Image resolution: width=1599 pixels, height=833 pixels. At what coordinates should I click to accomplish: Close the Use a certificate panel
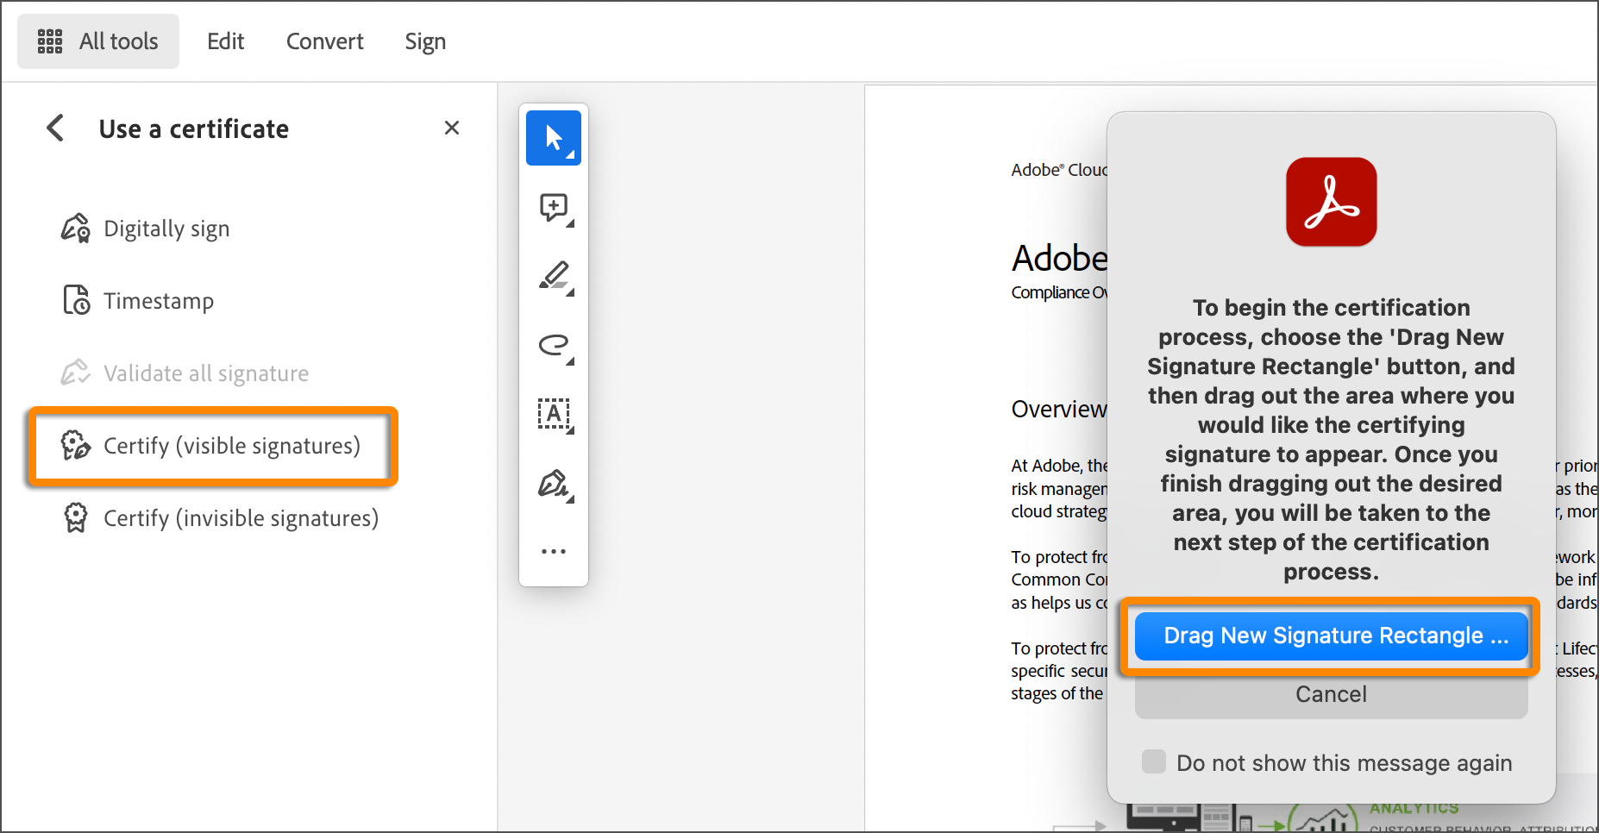pos(451,128)
